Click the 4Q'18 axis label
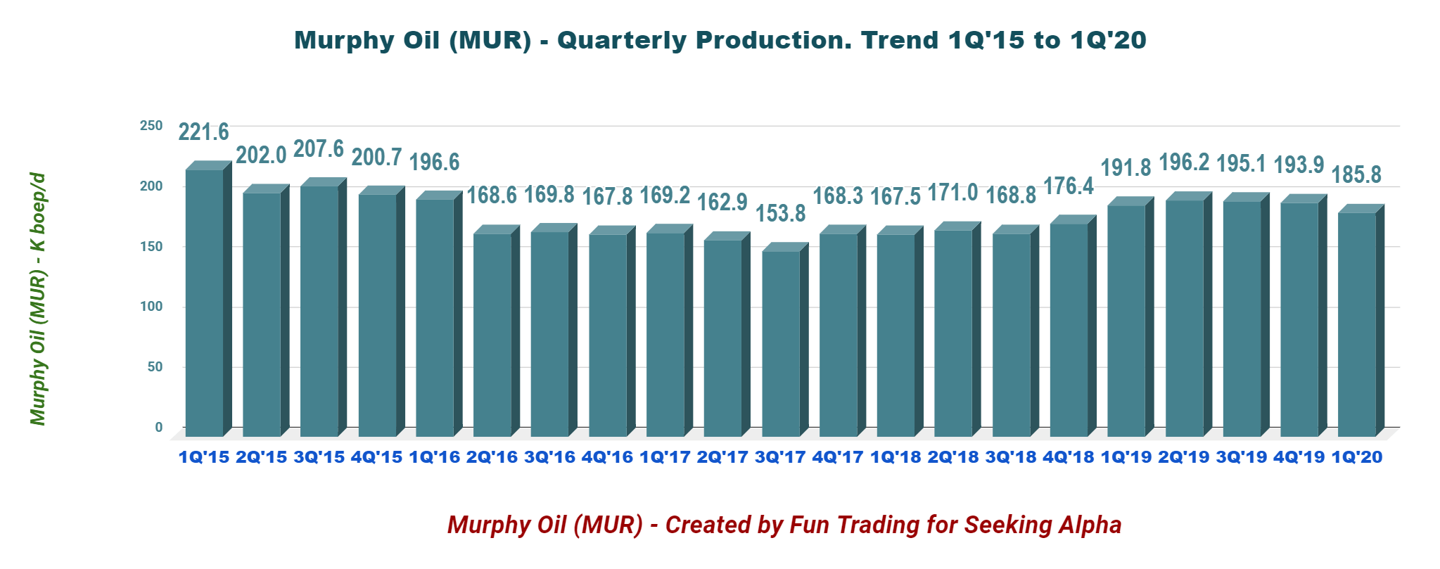This screenshot has height=569, width=1440. 1069,457
